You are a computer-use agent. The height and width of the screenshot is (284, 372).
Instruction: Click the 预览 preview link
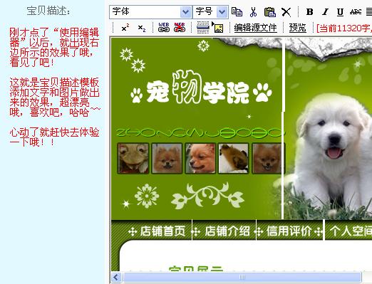(x=297, y=28)
